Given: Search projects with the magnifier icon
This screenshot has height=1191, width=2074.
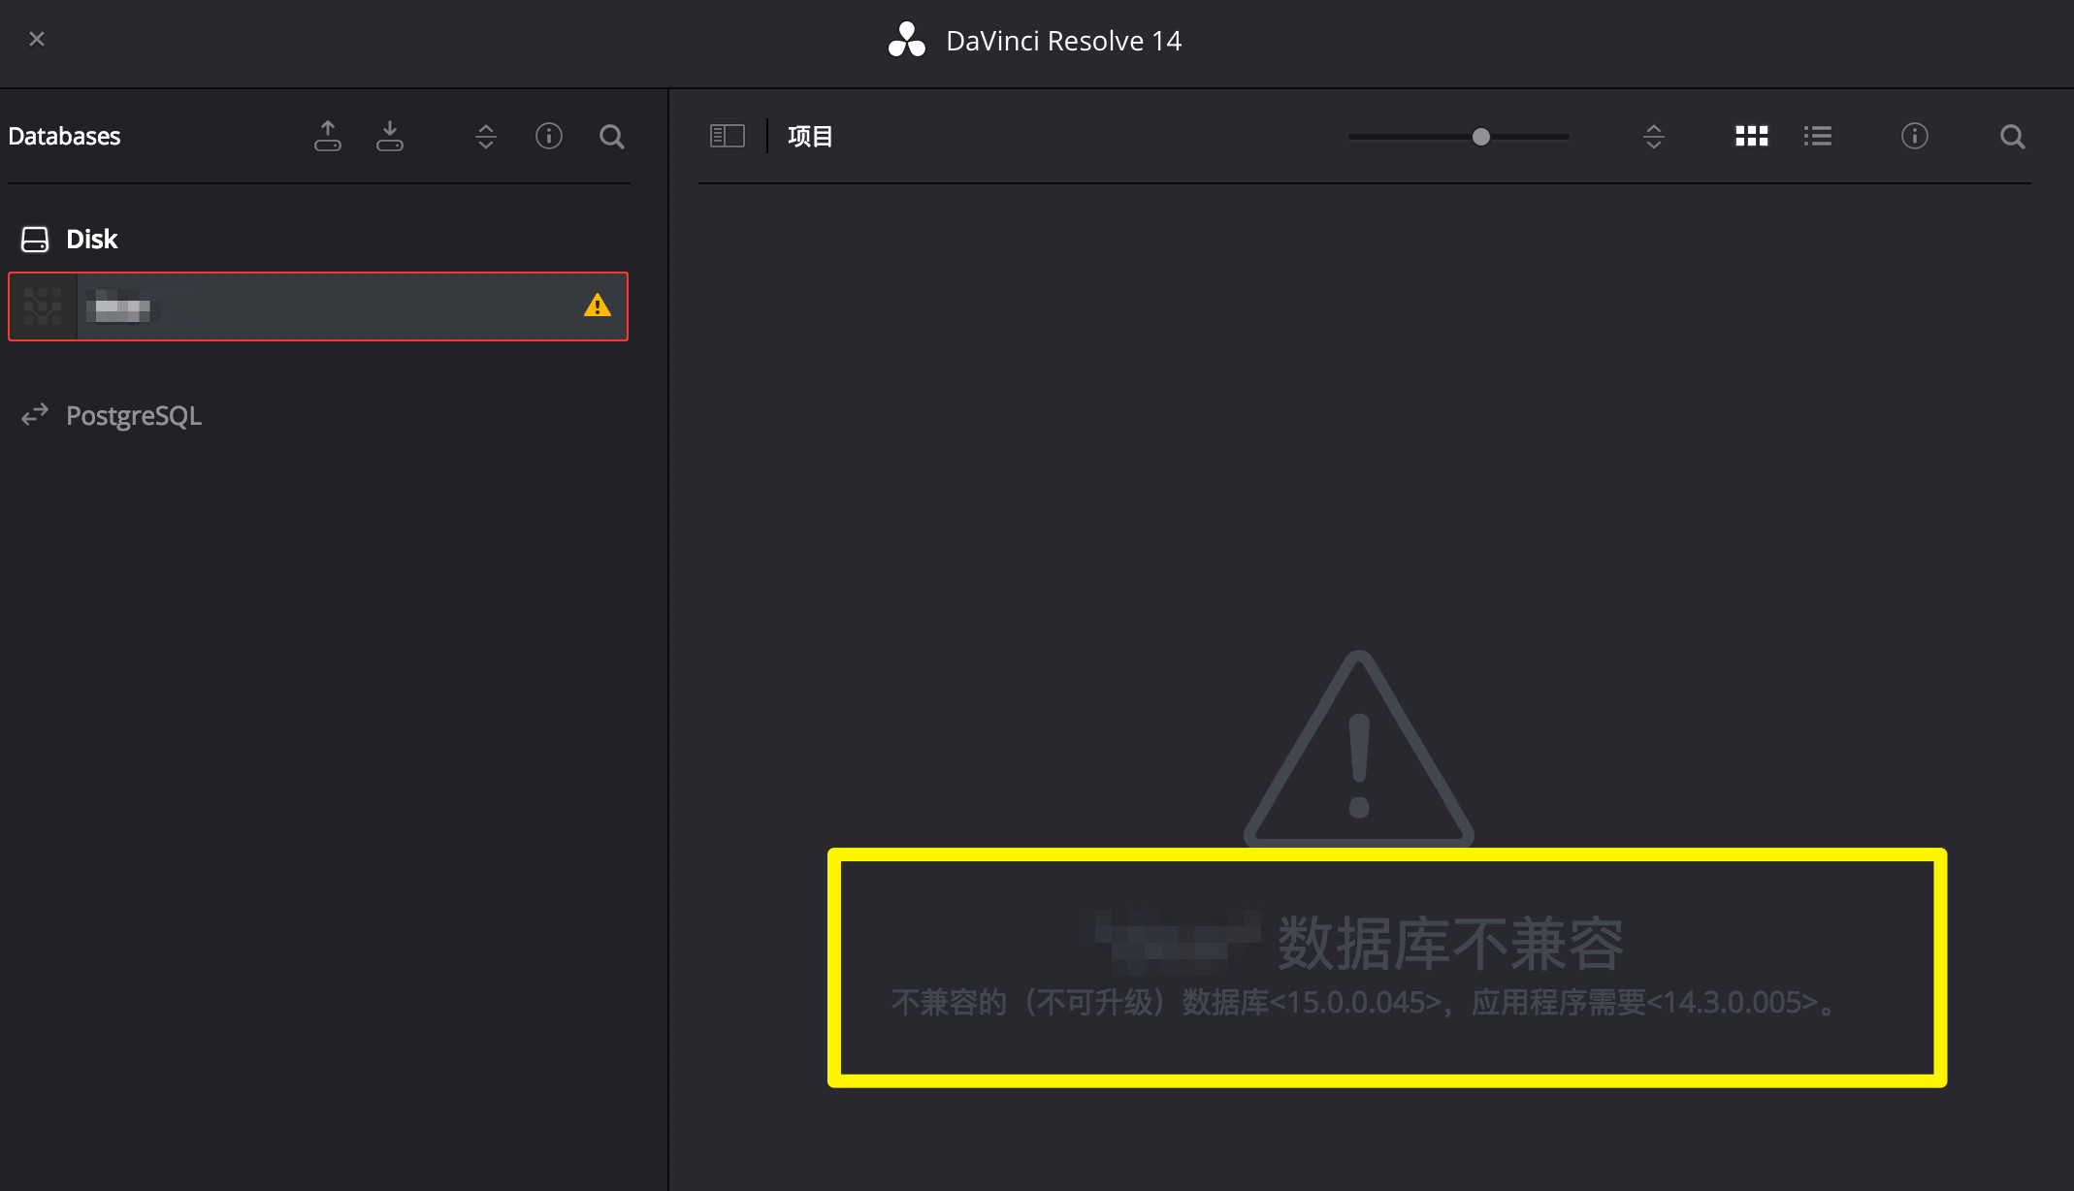Looking at the screenshot, I should [2013, 137].
